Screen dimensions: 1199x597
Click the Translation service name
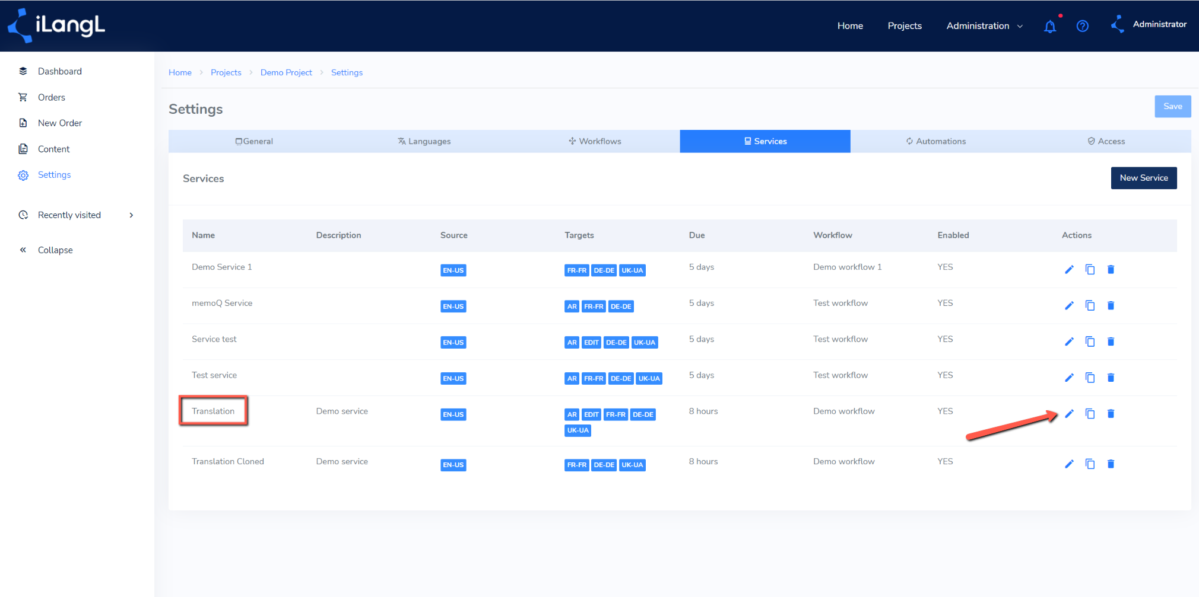[x=213, y=411]
